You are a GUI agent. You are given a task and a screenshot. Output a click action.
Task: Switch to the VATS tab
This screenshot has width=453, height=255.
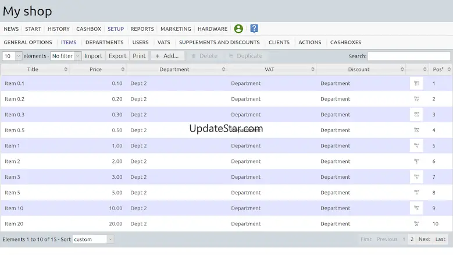click(164, 42)
